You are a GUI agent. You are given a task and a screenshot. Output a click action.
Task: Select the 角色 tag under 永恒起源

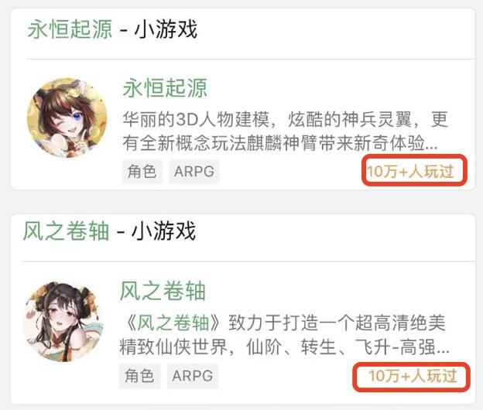[x=142, y=172]
